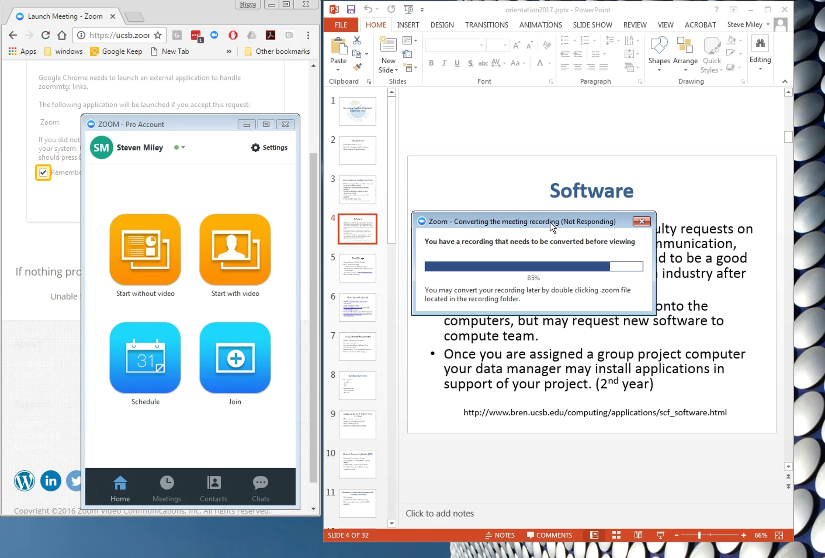Expand Steven Miley status dropdown

[183, 147]
